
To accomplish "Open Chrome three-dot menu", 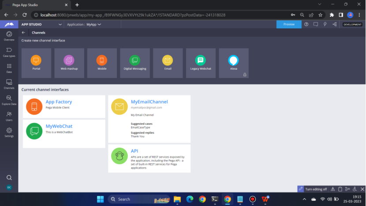I will pyautogui.click(x=359, y=15).
